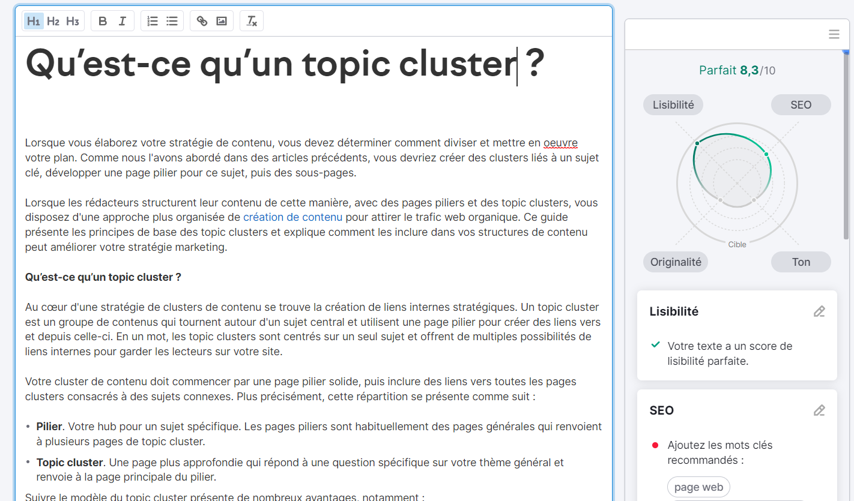Toggle the Ton score chip
Image resolution: width=854 pixels, height=501 pixels.
[x=801, y=262]
